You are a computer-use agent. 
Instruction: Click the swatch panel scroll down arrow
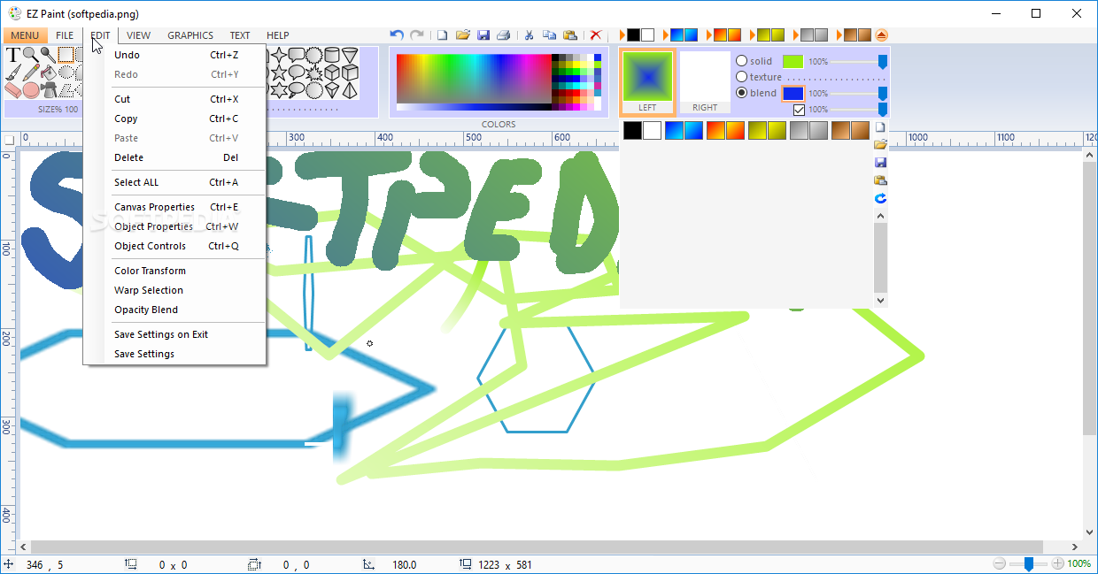click(880, 301)
